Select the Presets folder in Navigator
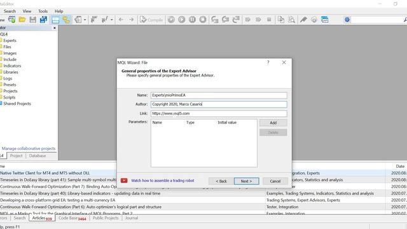This screenshot has width=407, height=229. click(10, 85)
